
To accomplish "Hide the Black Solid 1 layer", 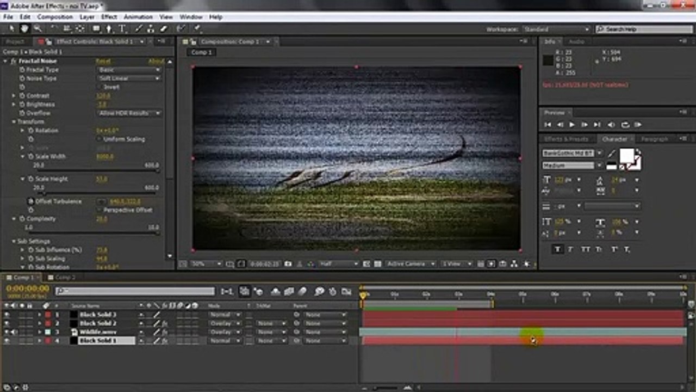I will 7,341.
